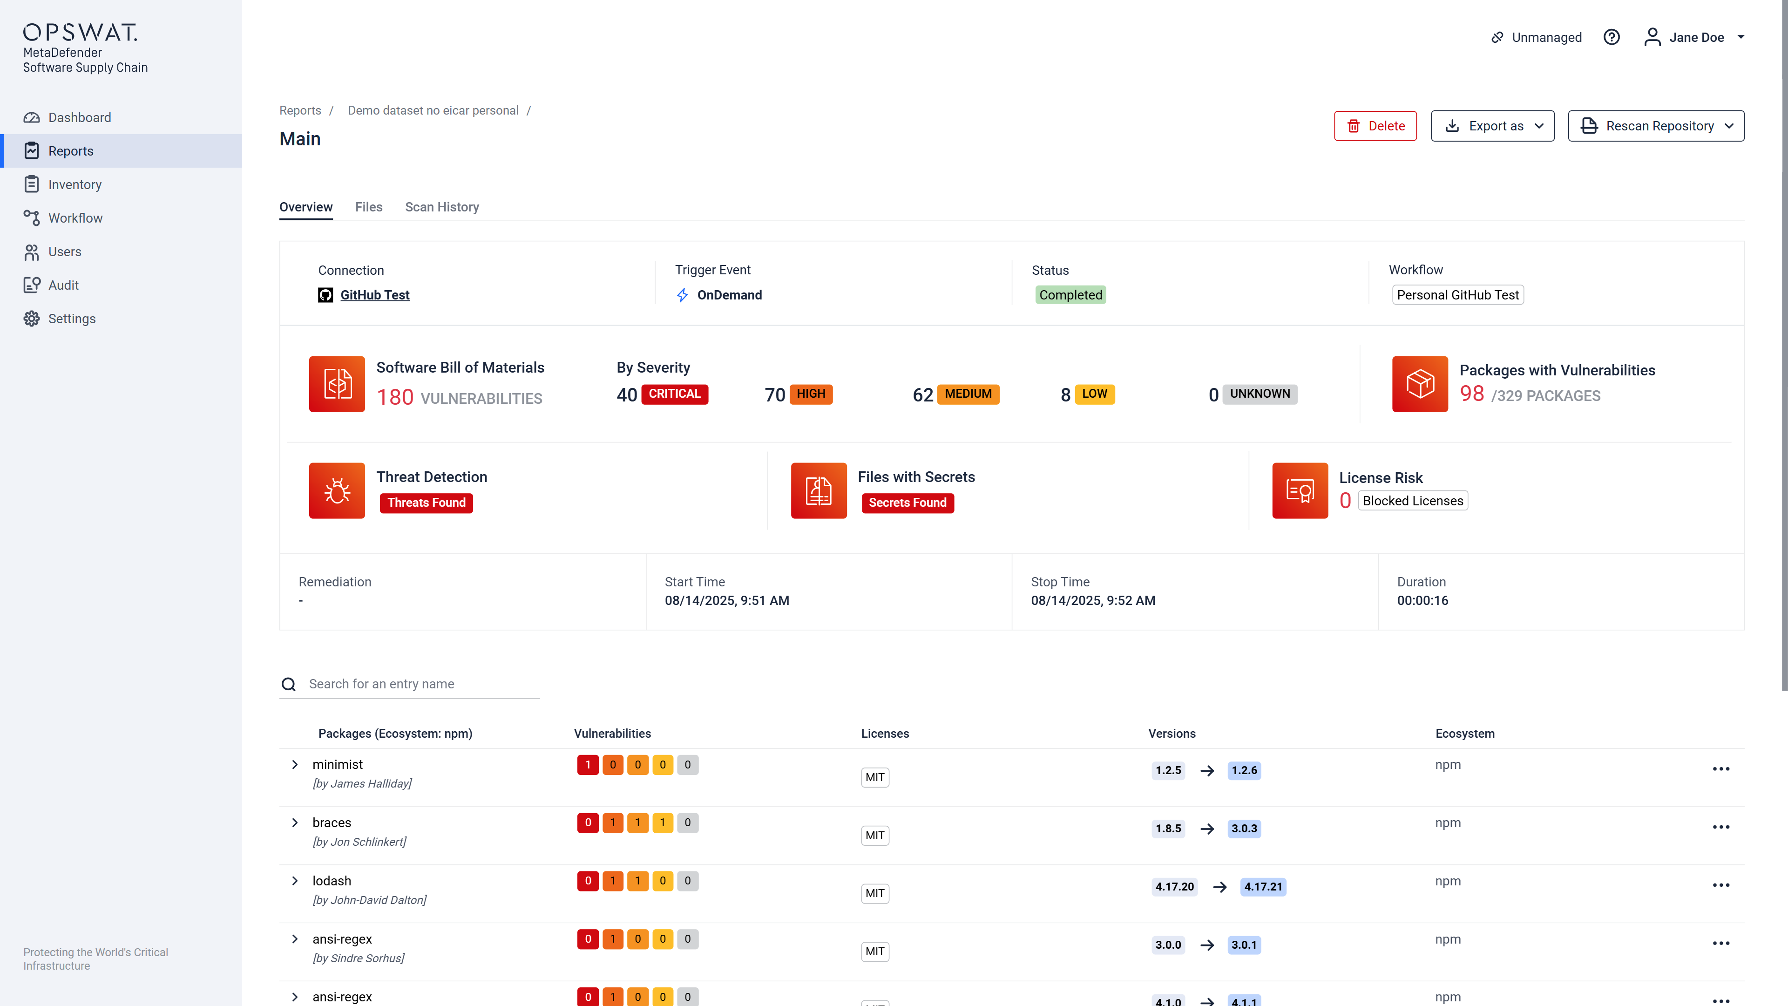Expand the minimist package row
Viewport: 1788px width, 1006px height.
tap(295, 764)
